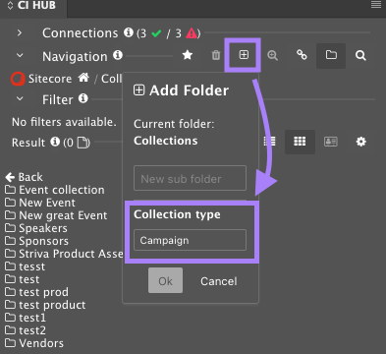Click the red connection warning triangle
The width and height of the screenshot is (386, 354).
point(192,33)
